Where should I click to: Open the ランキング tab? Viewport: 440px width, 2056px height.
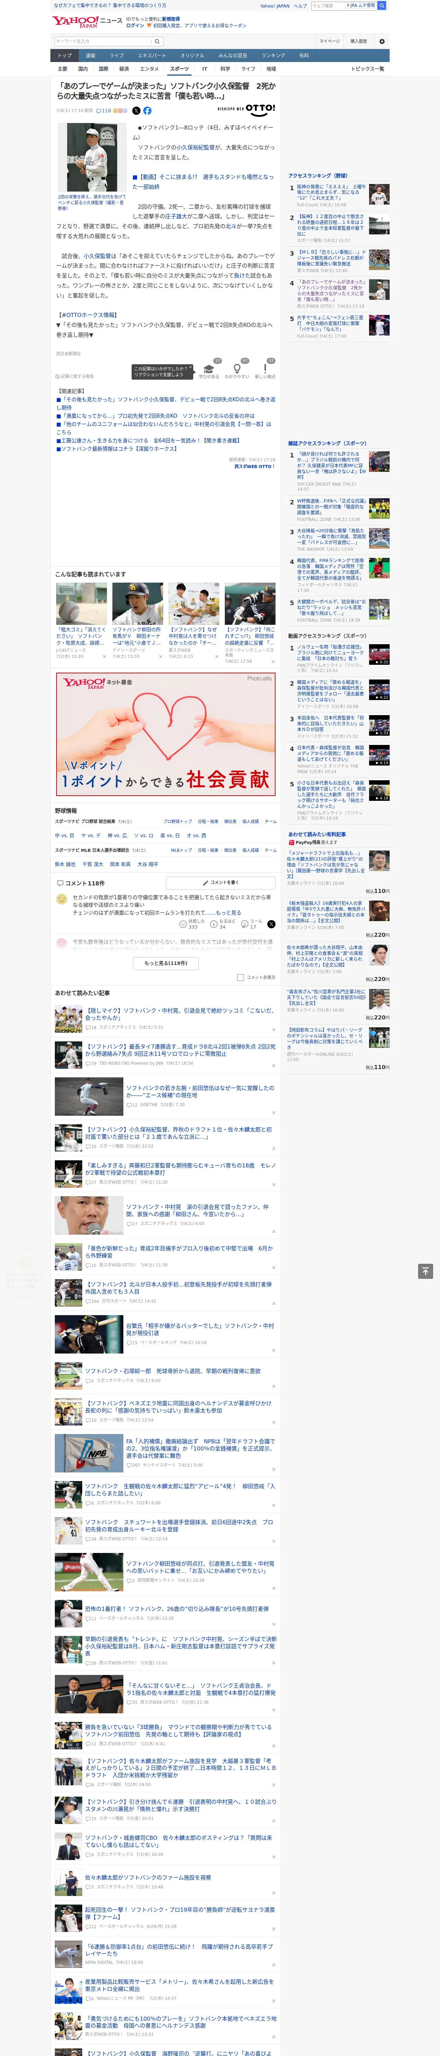(x=273, y=56)
